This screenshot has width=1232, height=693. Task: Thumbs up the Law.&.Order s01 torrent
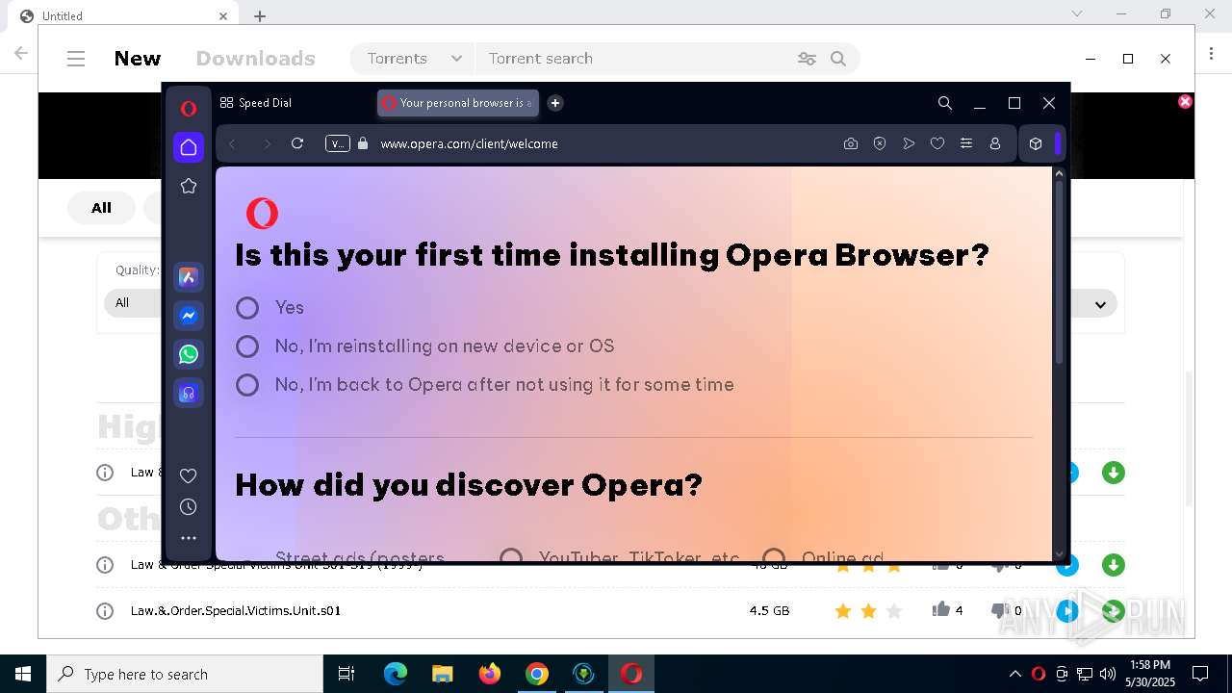(x=940, y=609)
